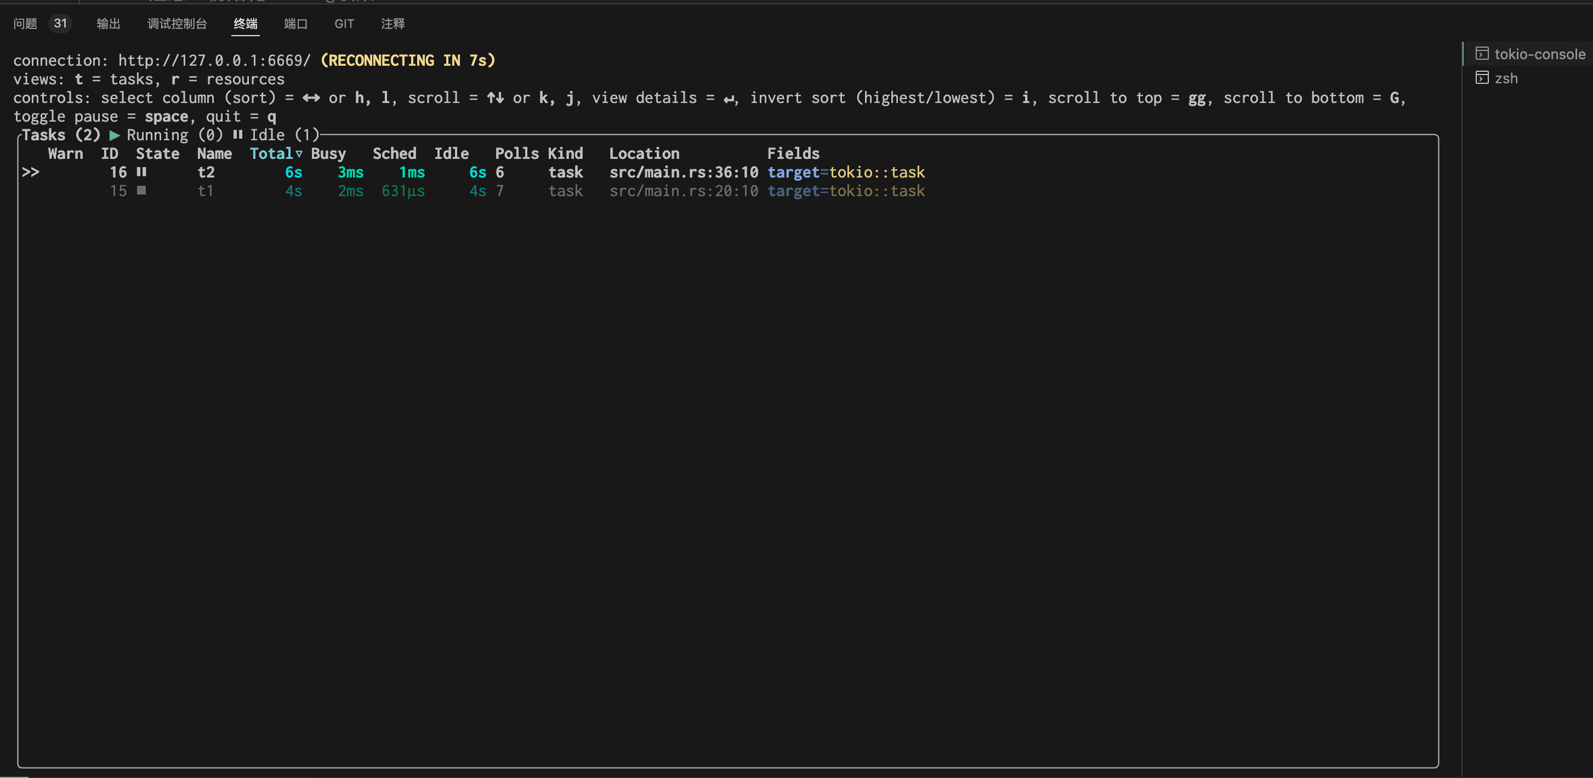Click task name t1

point(206,191)
